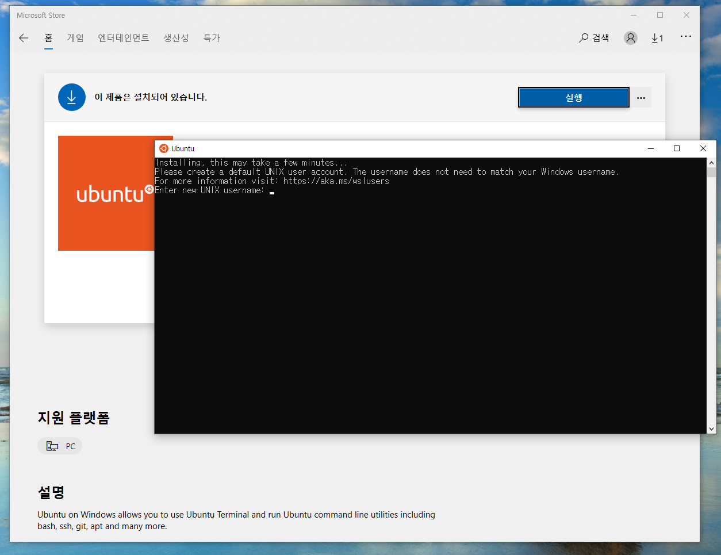Close the Microsoft Store window
Screen dimensions: 721x555
(687, 15)
